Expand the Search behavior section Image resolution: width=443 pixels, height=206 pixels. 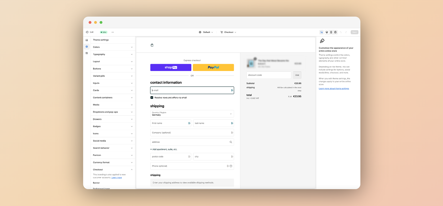pos(113,148)
